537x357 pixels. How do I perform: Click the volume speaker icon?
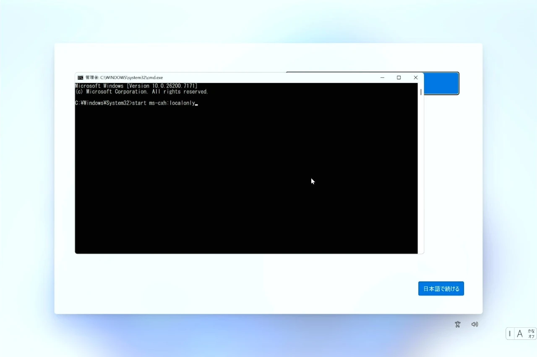pos(474,324)
